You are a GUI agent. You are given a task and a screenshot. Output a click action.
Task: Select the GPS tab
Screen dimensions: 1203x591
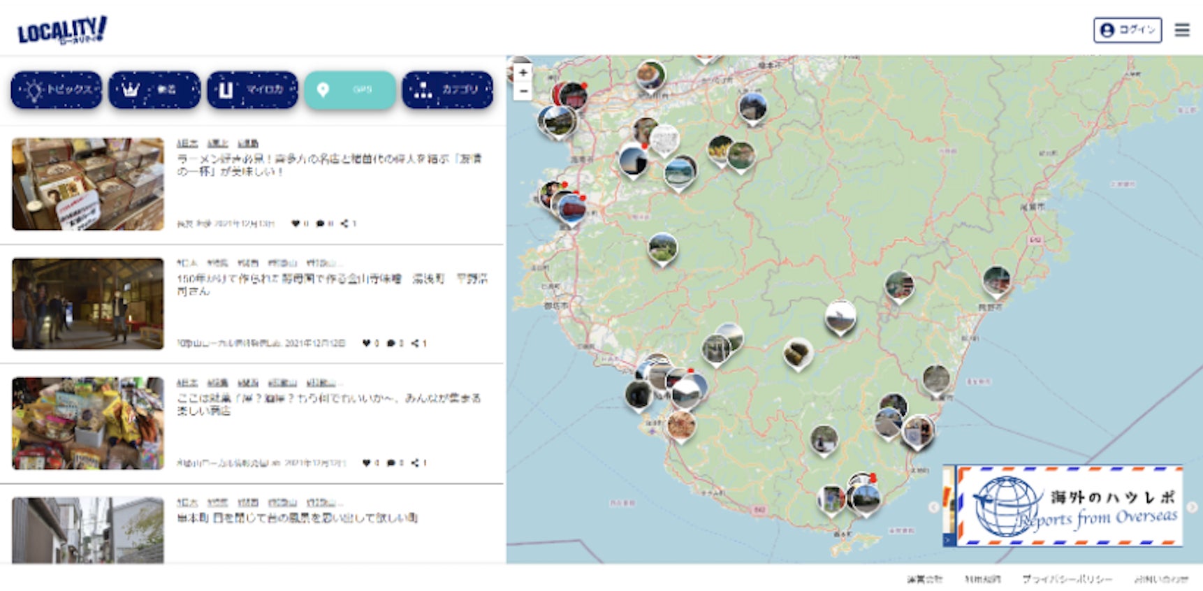point(350,90)
